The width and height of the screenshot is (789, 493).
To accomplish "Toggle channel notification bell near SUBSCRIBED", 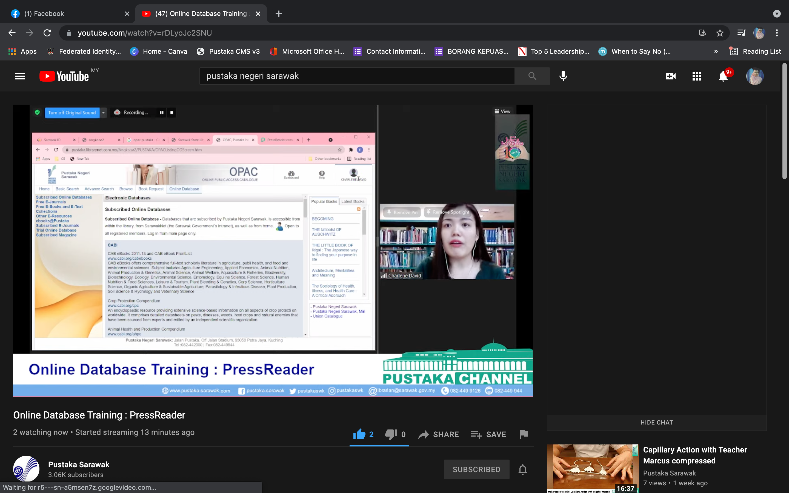I will tap(523, 469).
